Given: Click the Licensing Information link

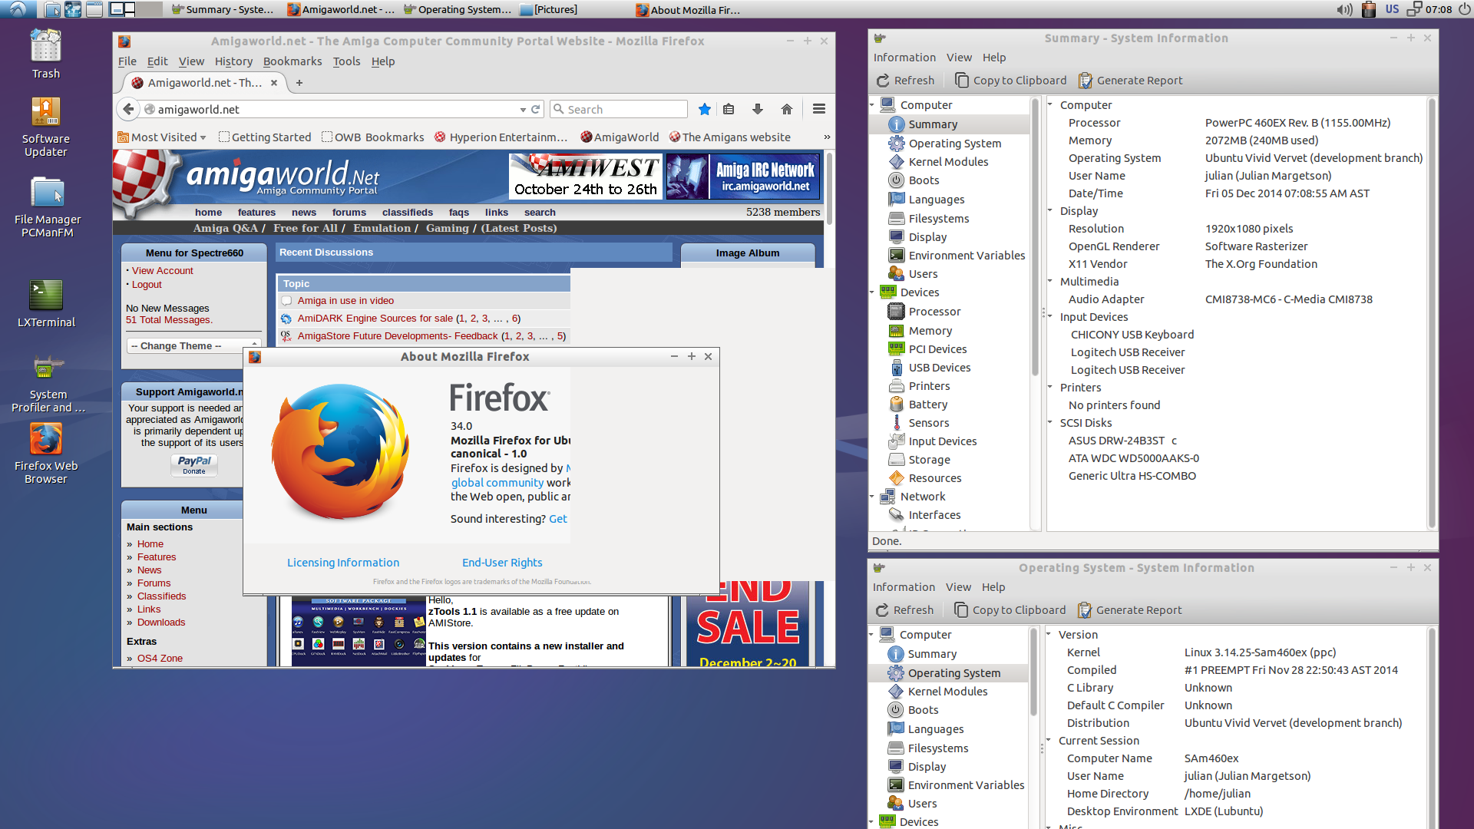Looking at the screenshot, I should point(342,563).
